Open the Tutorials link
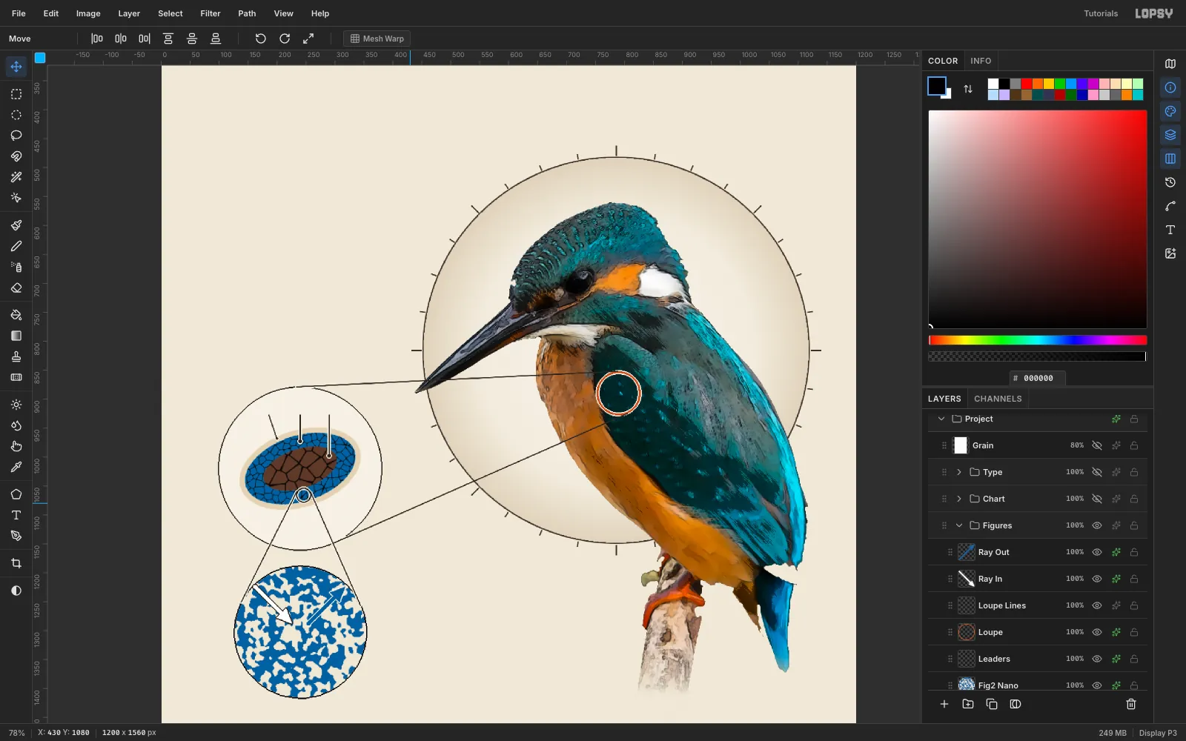Viewport: 1186px width, 741px height. [x=1101, y=13]
